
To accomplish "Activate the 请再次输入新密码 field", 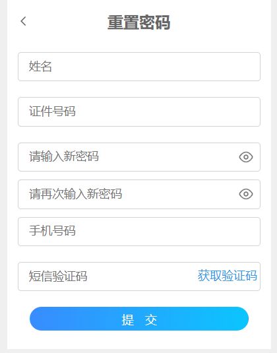I will click(139, 194).
